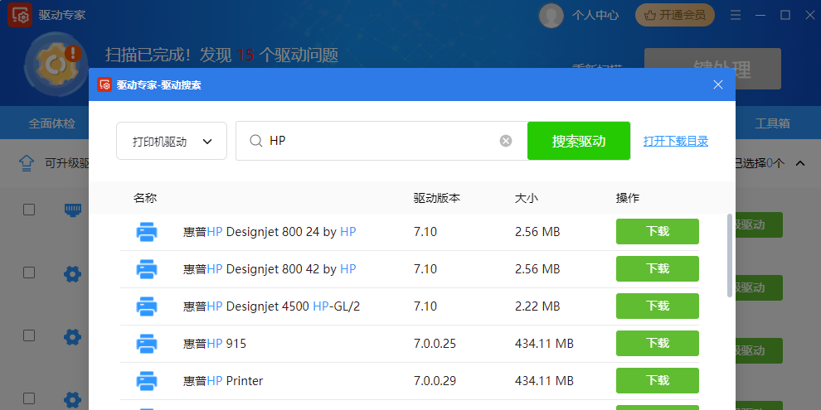The width and height of the screenshot is (821, 410).
Task: Open 个人中心
Action: pyautogui.click(x=595, y=15)
